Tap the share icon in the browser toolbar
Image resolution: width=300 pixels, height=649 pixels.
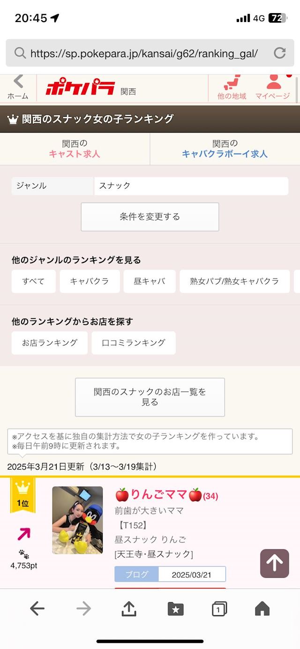click(x=127, y=608)
